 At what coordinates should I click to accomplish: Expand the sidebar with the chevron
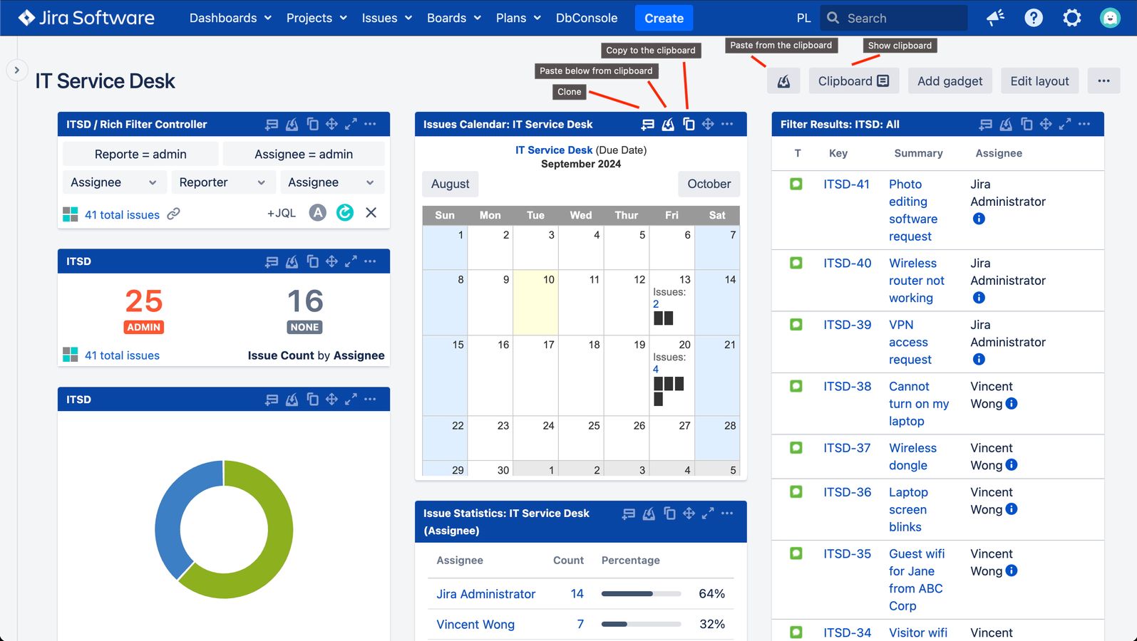pos(16,70)
